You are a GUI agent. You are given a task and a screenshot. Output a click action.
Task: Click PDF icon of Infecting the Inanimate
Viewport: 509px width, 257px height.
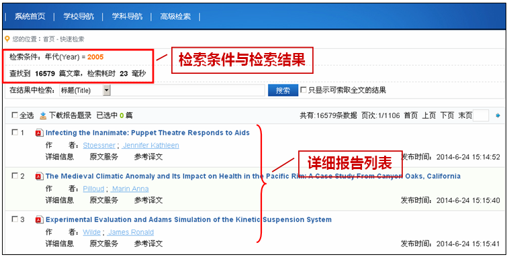pyautogui.click(x=39, y=133)
